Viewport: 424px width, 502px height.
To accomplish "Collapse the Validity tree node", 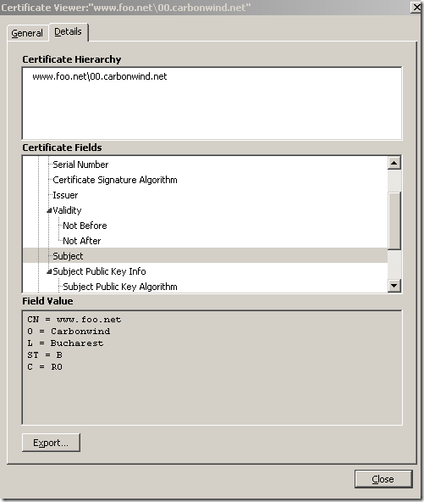I will point(49,210).
